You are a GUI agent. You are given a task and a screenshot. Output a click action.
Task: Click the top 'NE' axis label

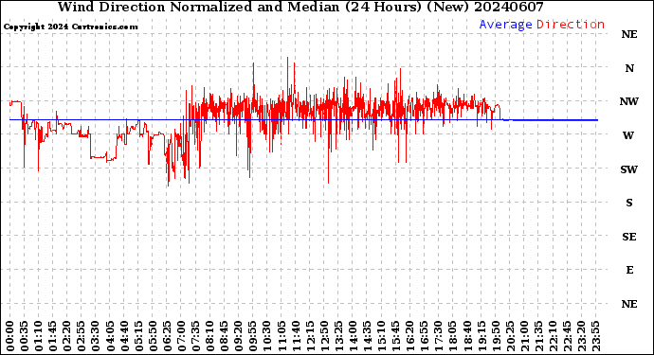629,35
